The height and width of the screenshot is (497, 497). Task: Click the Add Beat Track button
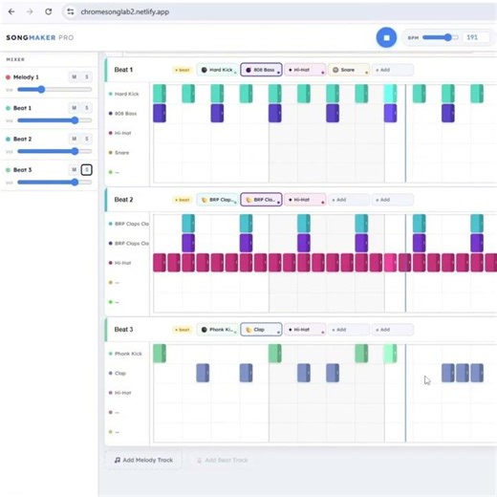[222, 460]
